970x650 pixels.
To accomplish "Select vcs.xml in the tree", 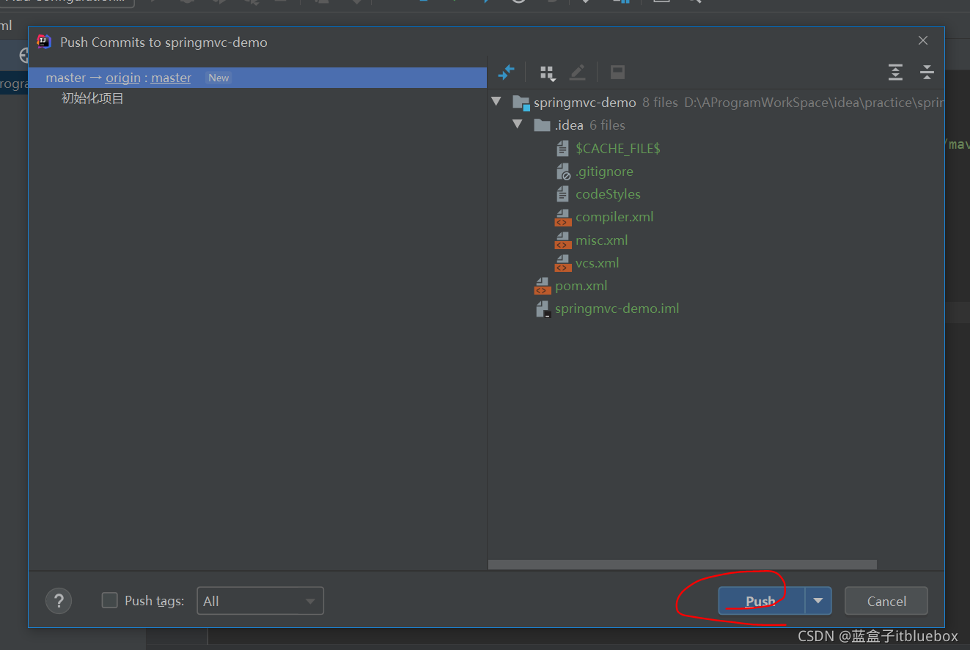I will [x=598, y=262].
